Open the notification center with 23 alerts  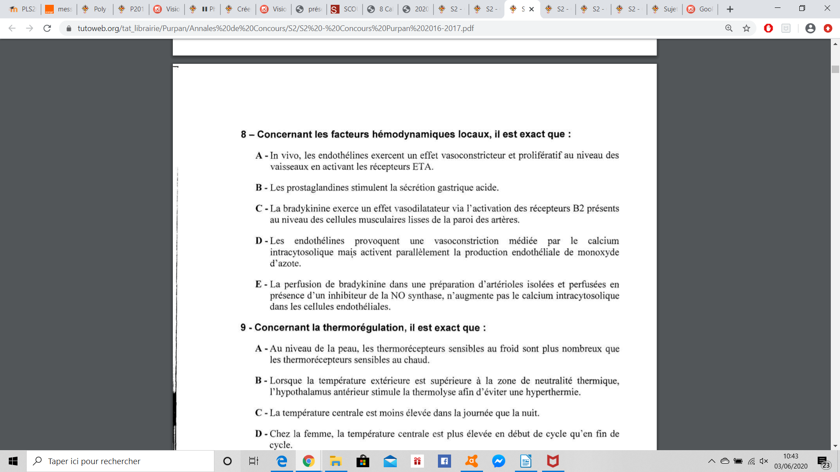tap(823, 462)
